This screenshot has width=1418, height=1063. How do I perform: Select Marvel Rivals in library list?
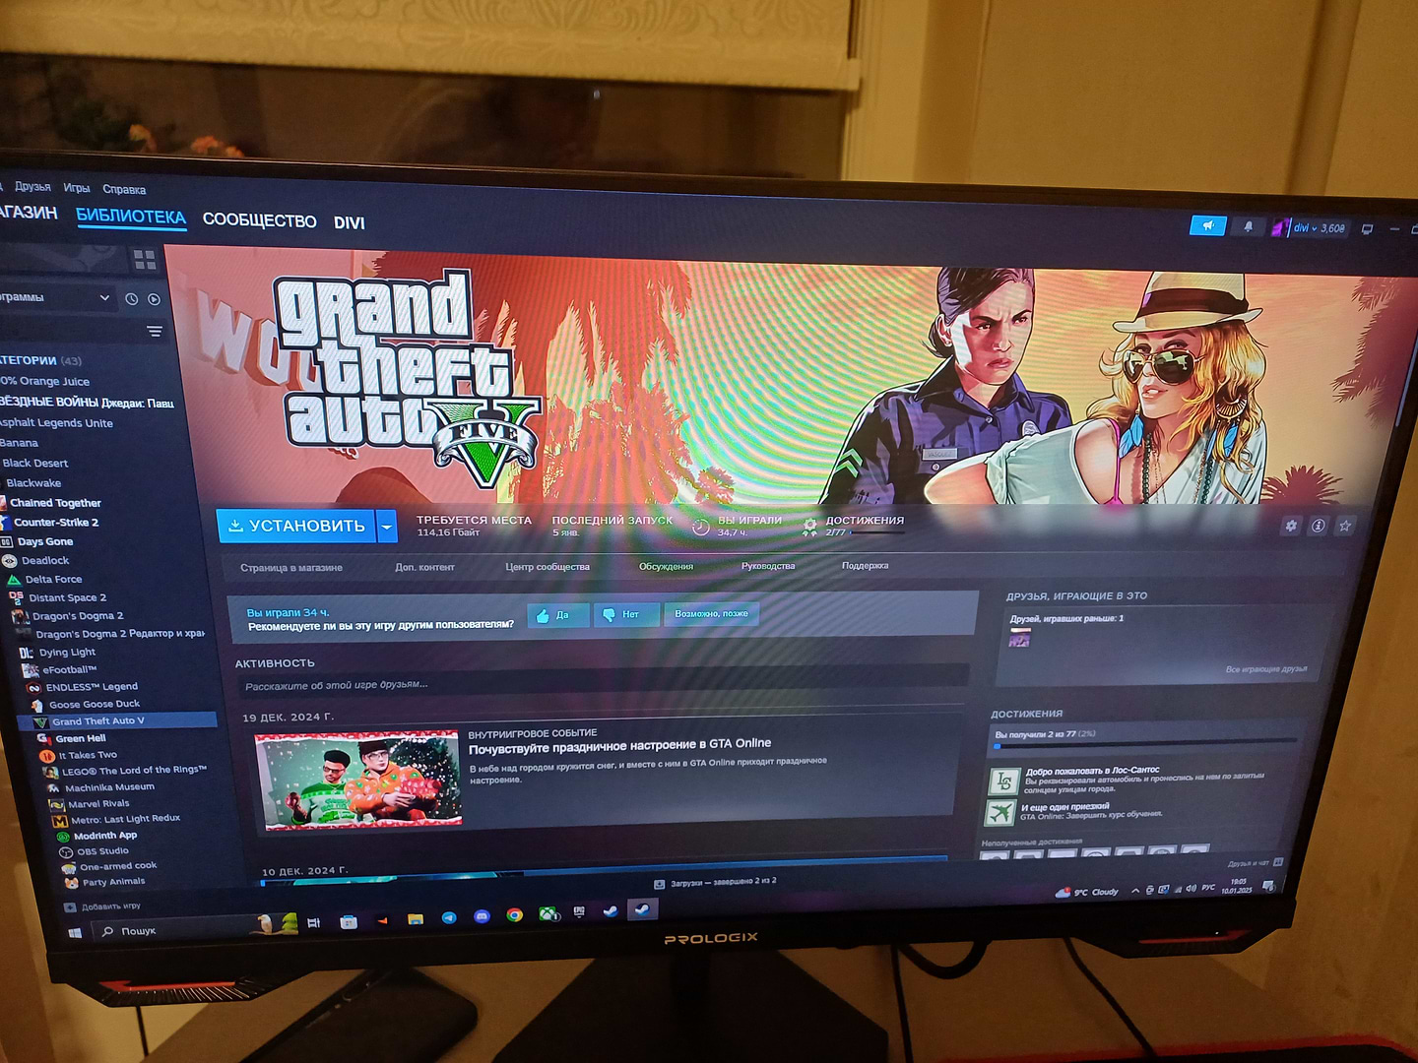[x=98, y=804]
